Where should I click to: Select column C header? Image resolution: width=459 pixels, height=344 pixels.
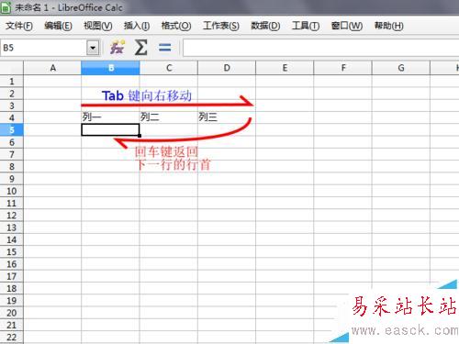coord(169,68)
